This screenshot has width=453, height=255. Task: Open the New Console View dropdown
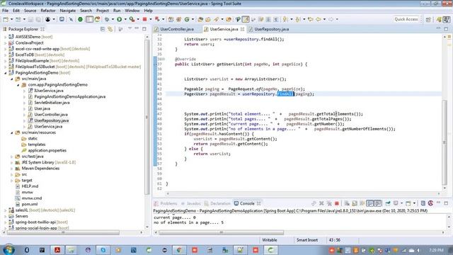tap(414, 203)
